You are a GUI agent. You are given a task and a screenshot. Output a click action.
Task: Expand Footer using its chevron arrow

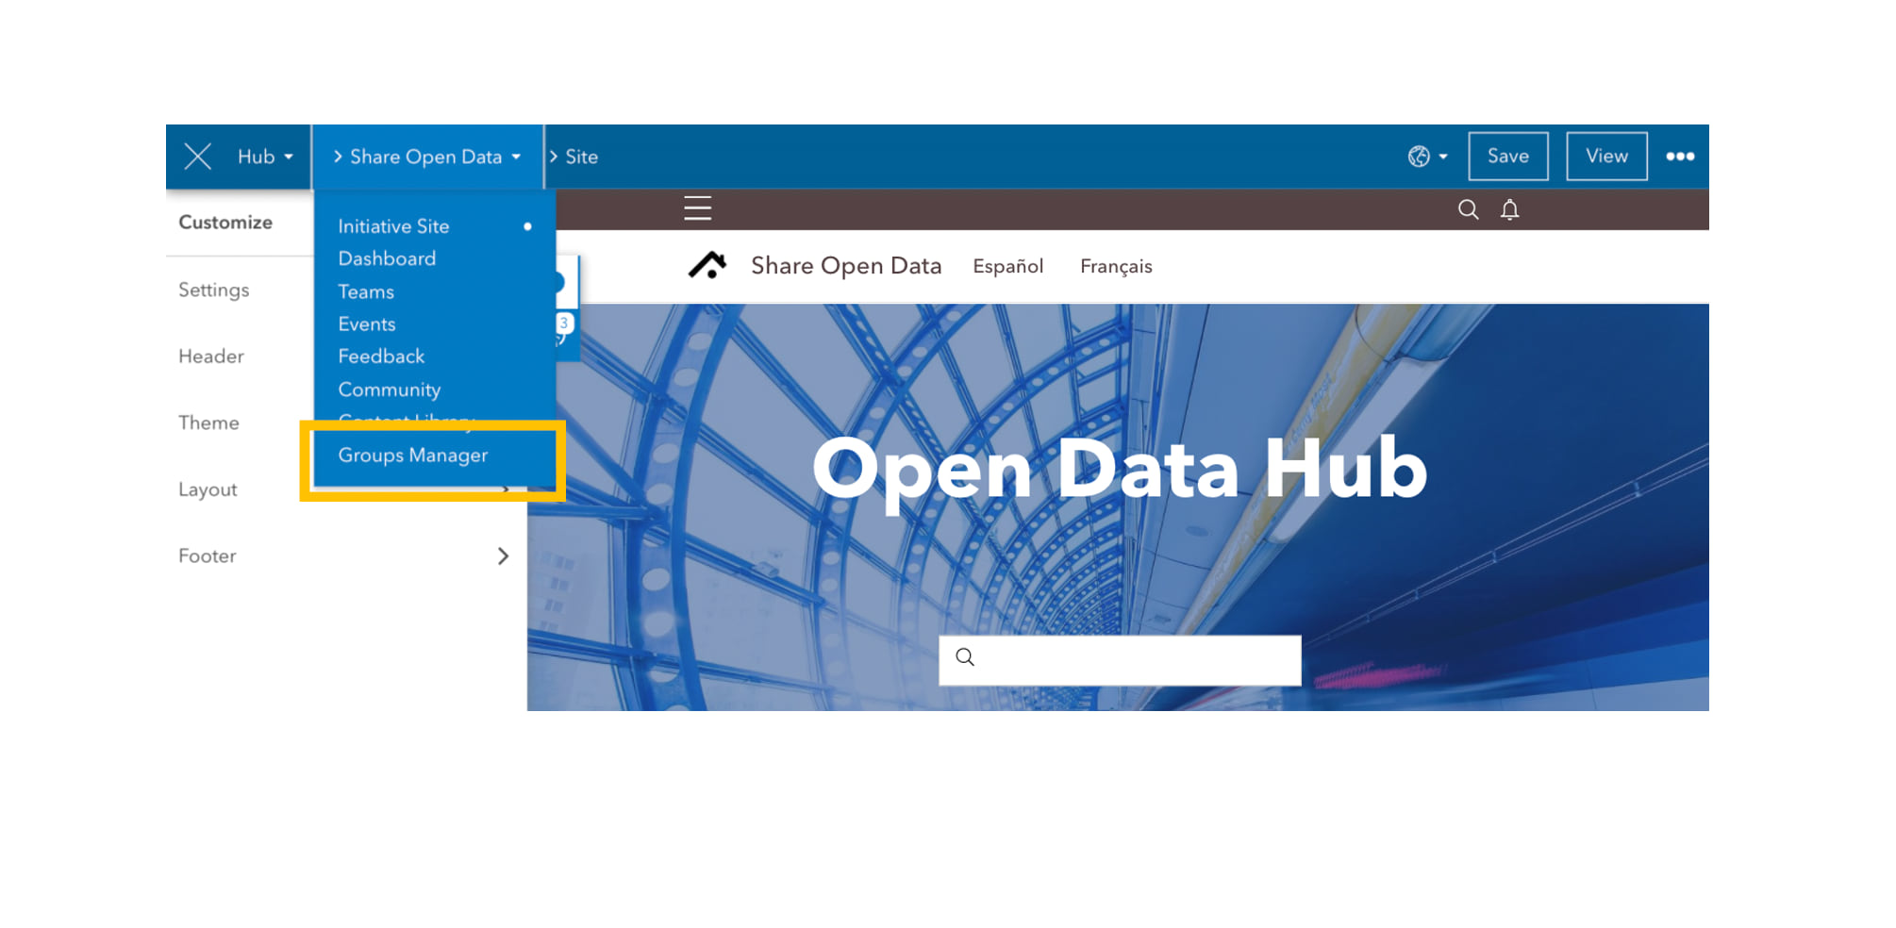coord(503,556)
